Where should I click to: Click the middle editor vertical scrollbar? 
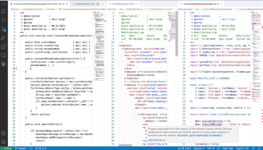(177, 34)
